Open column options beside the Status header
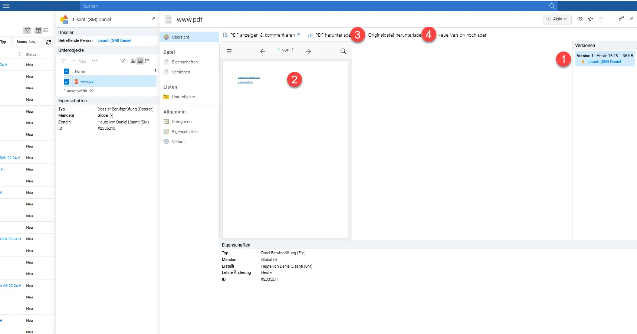Image resolution: width=637 pixels, height=334 pixels. tap(20, 54)
